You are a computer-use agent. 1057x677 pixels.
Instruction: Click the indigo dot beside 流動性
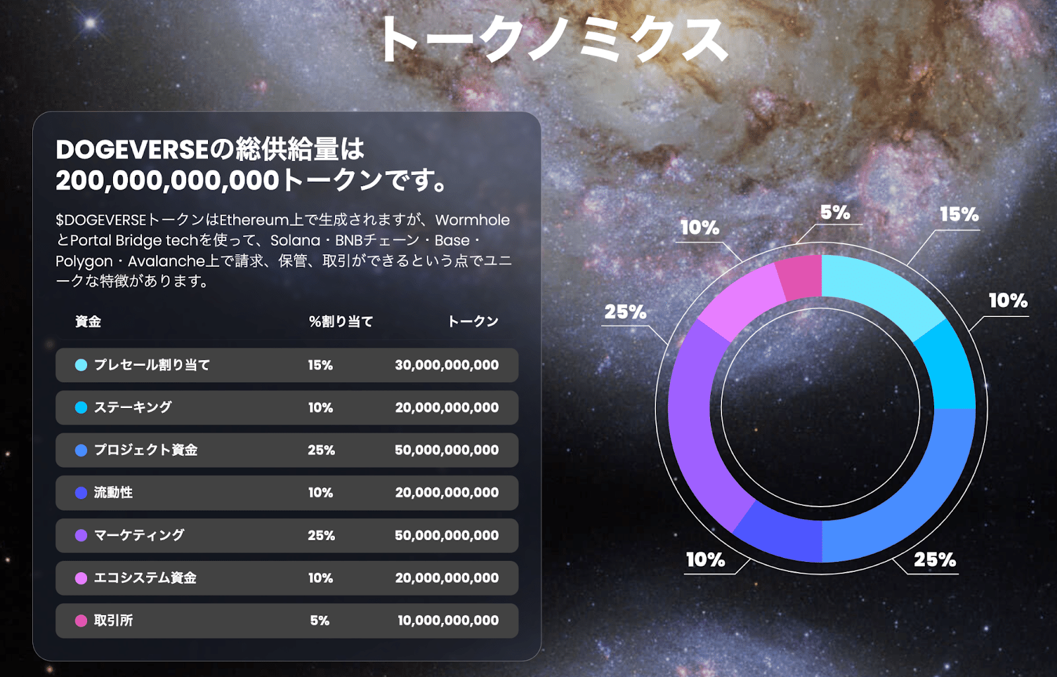coord(81,493)
